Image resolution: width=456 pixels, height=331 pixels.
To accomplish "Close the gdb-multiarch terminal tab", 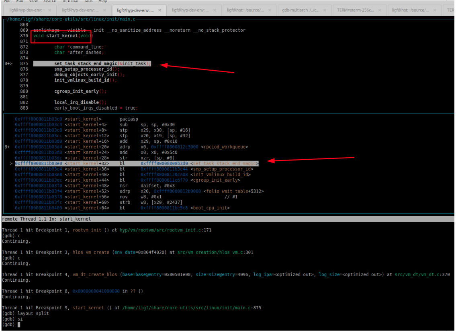I will 325,10.
